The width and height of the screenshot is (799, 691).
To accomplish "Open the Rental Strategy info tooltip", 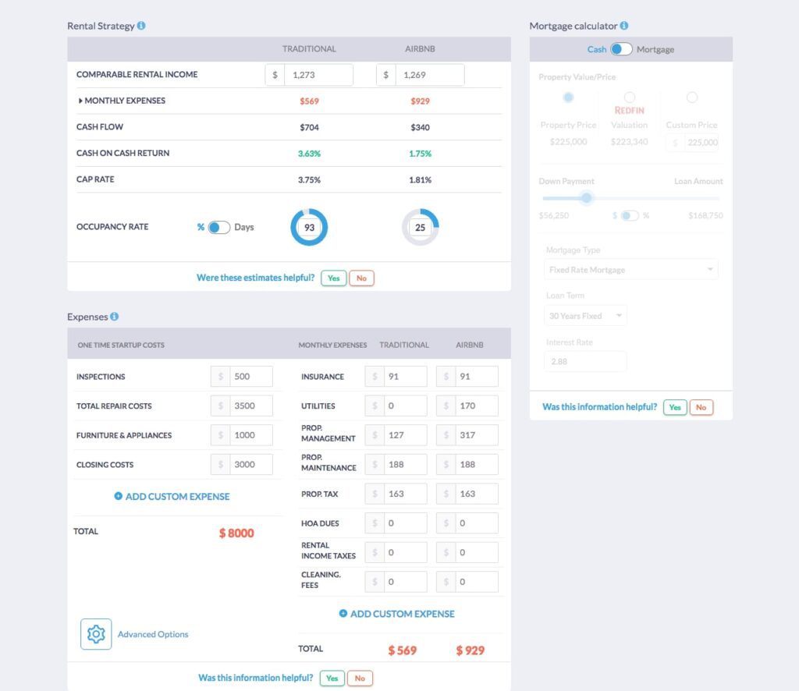I will pyautogui.click(x=140, y=25).
